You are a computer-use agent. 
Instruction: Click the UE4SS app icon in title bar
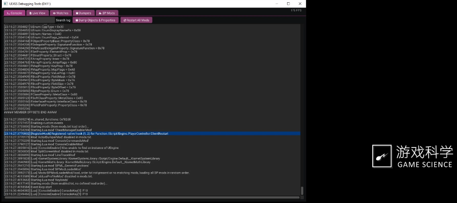(x=5, y=3)
